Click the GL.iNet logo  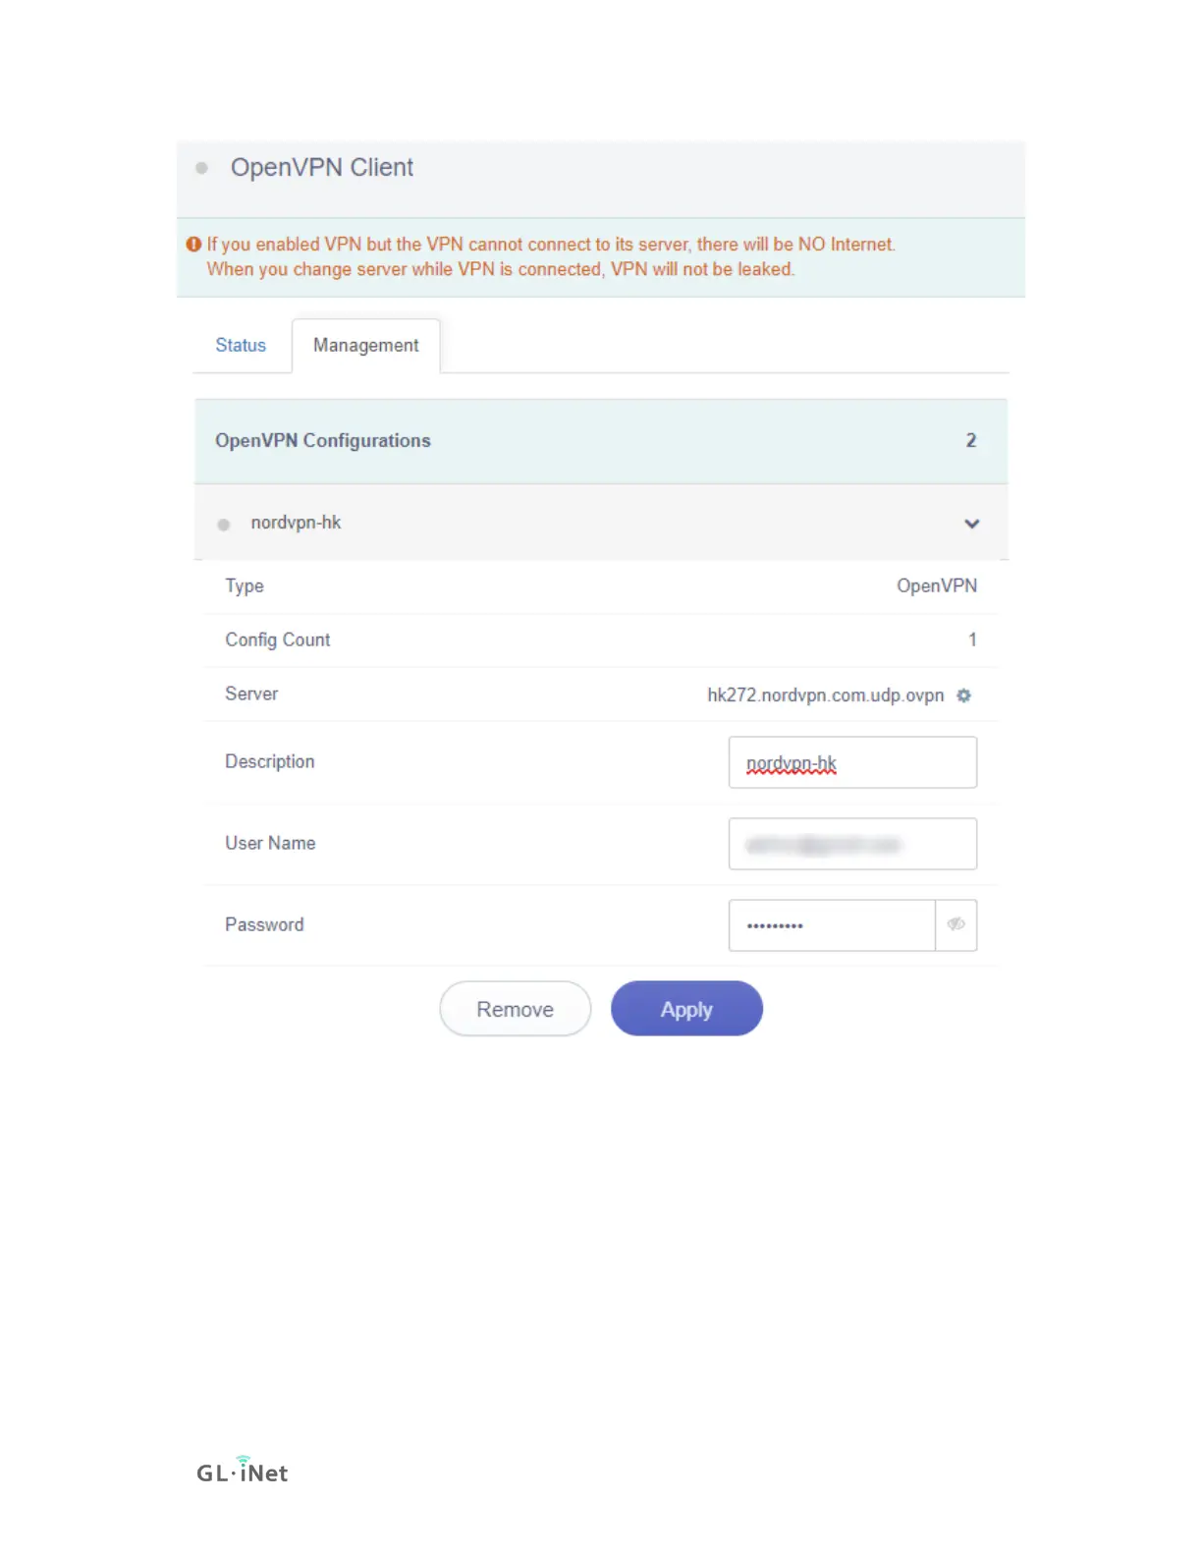pyautogui.click(x=242, y=1471)
